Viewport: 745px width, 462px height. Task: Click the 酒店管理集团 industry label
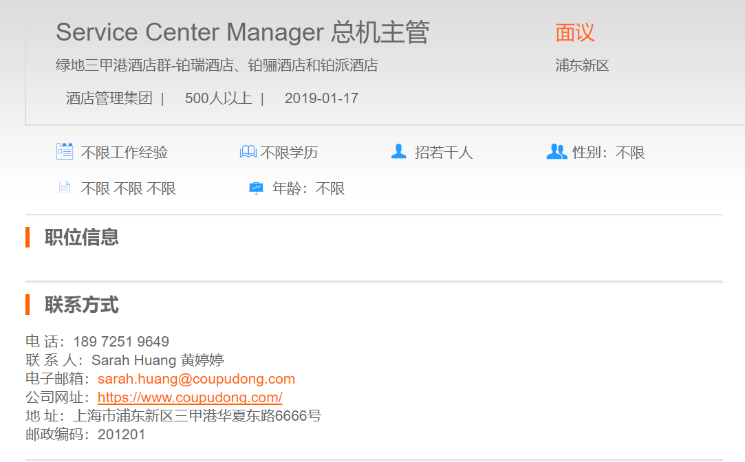pyautogui.click(x=109, y=98)
